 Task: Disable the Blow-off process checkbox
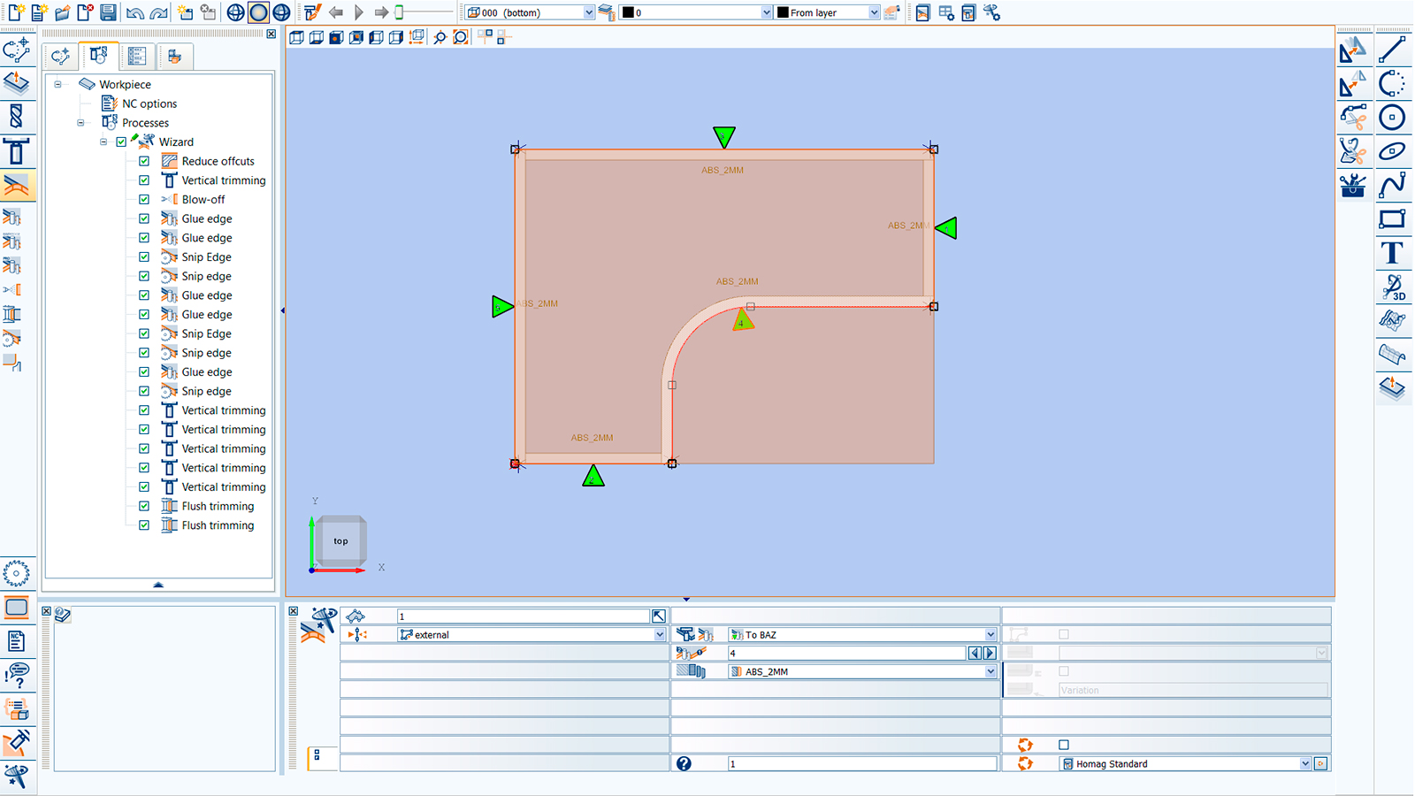143,199
